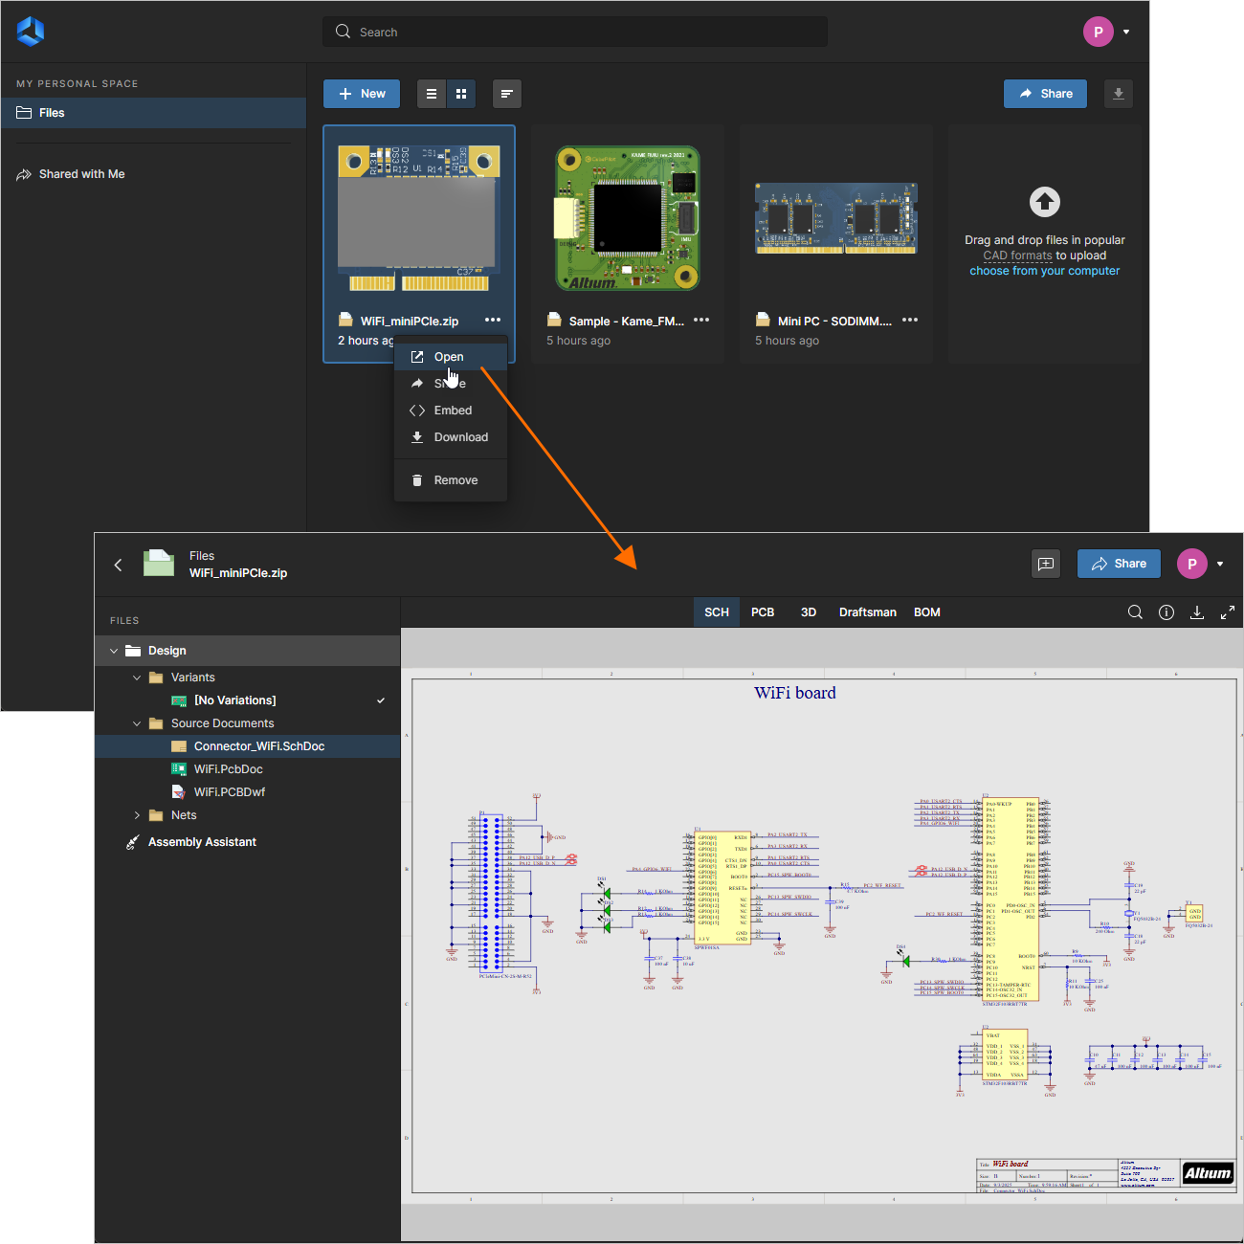The width and height of the screenshot is (1244, 1244).
Task: Switch to list view
Action: [x=432, y=94]
